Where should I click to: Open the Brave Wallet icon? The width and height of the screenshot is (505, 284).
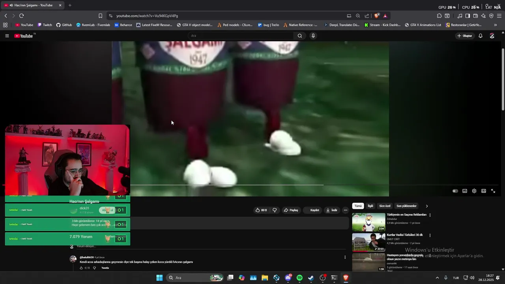pos(475,16)
